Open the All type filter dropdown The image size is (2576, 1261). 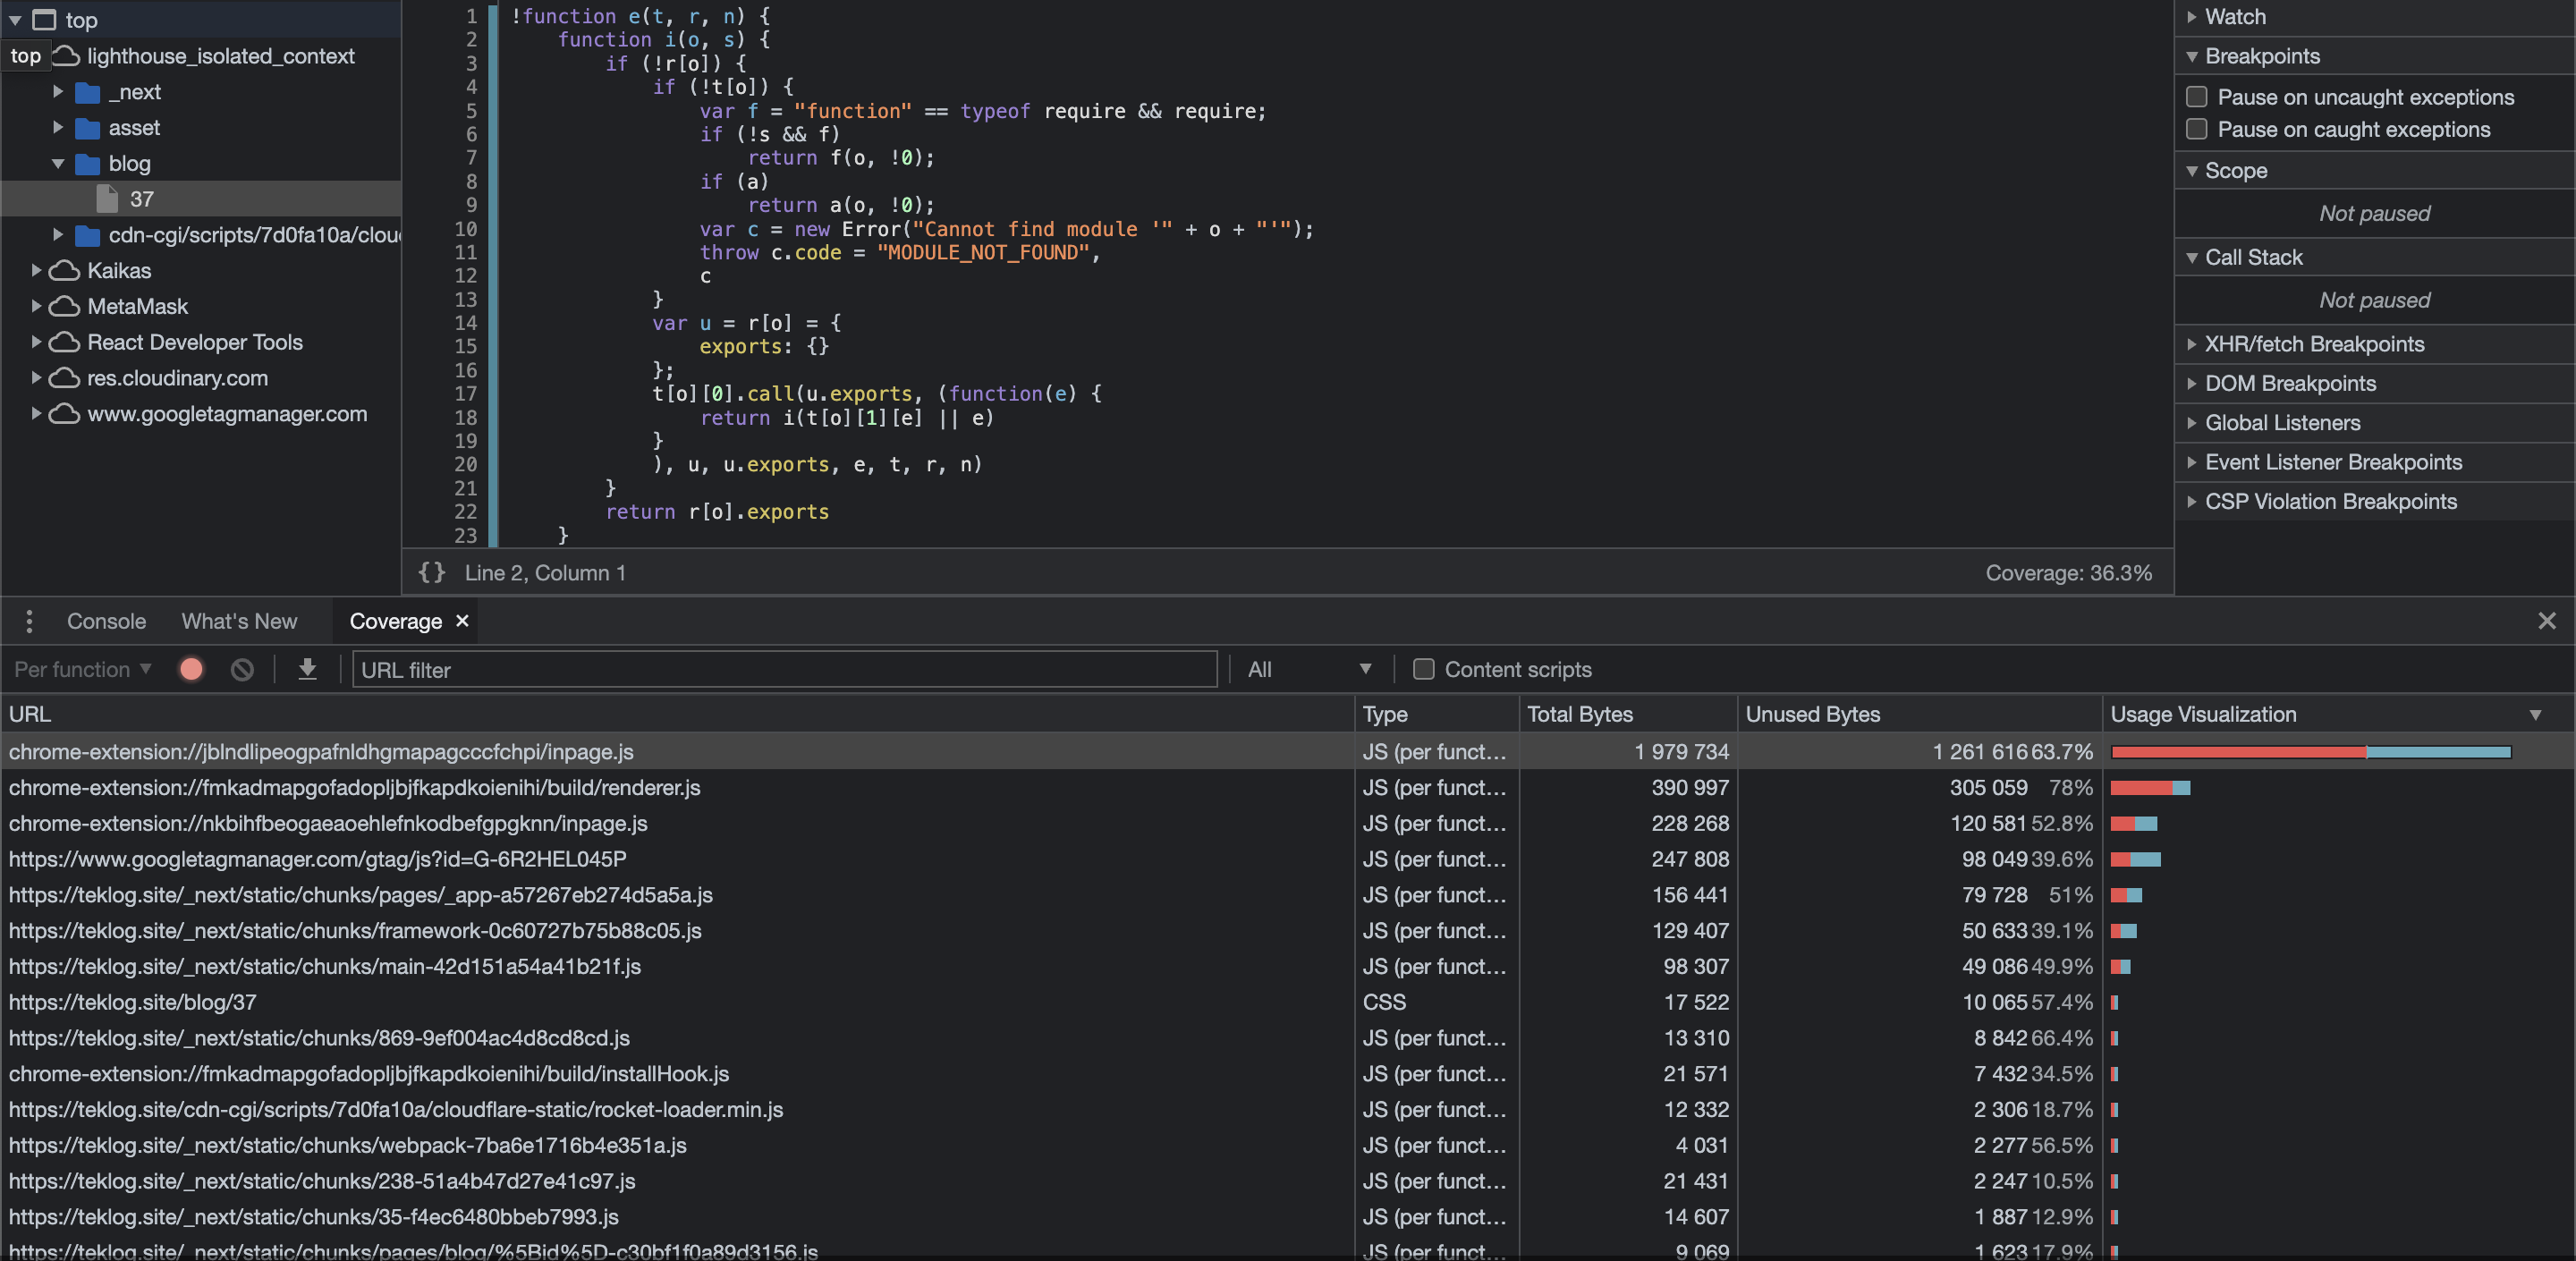[1309, 669]
